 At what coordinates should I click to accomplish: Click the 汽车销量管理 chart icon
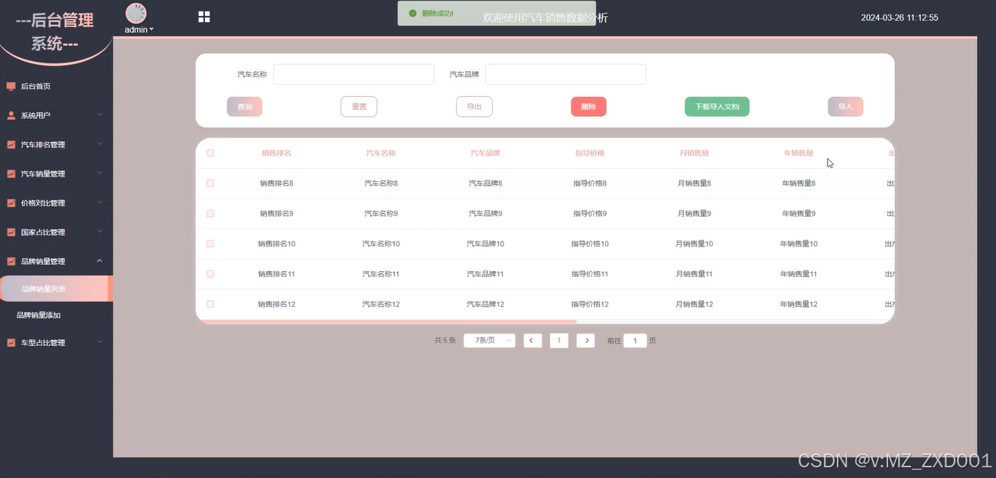click(x=11, y=173)
